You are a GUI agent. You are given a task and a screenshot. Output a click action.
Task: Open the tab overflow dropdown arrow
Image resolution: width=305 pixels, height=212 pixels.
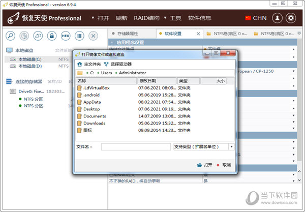pos(299,33)
